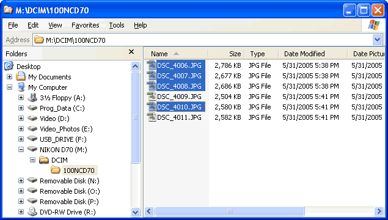388x220 pixels.
Task: Click the DCIM open folder icon
Action: (x=44, y=160)
